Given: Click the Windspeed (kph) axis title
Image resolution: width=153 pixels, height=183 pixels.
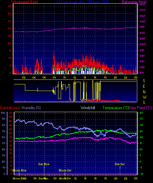Looking at the screenshot, I should 25,2.
